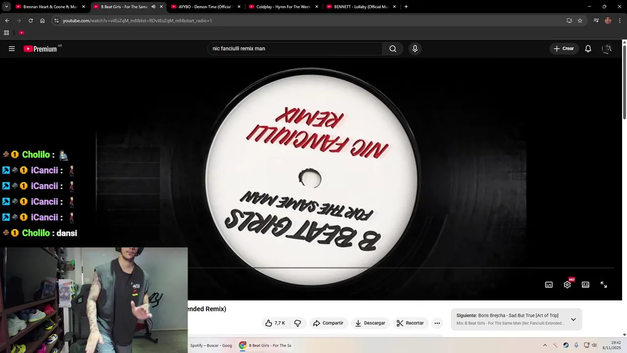Open YouTube account avatar menu
The width and height of the screenshot is (627, 353).
click(607, 49)
